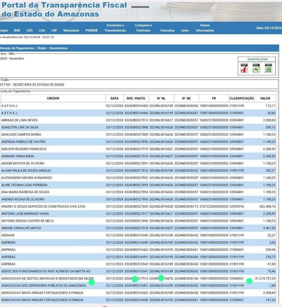Click the value 31.274.737,29

point(265,279)
